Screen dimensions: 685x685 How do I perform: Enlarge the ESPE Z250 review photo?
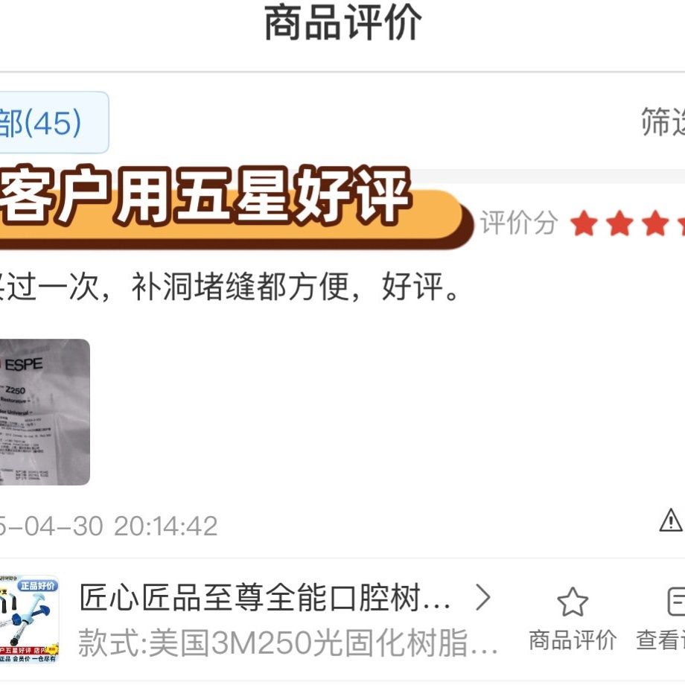pyautogui.click(x=45, y=412)
